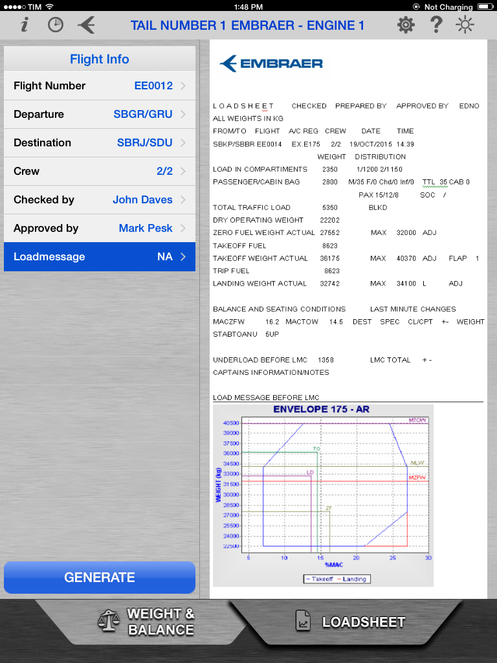Tap DRY OPERATING WEIGHT line

pos(276,220)
